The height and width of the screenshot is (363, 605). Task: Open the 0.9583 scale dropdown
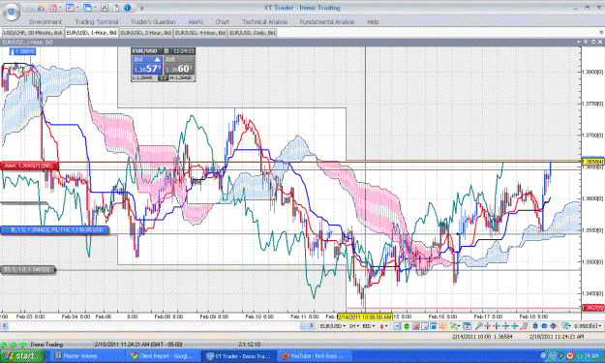pos(588,326)
